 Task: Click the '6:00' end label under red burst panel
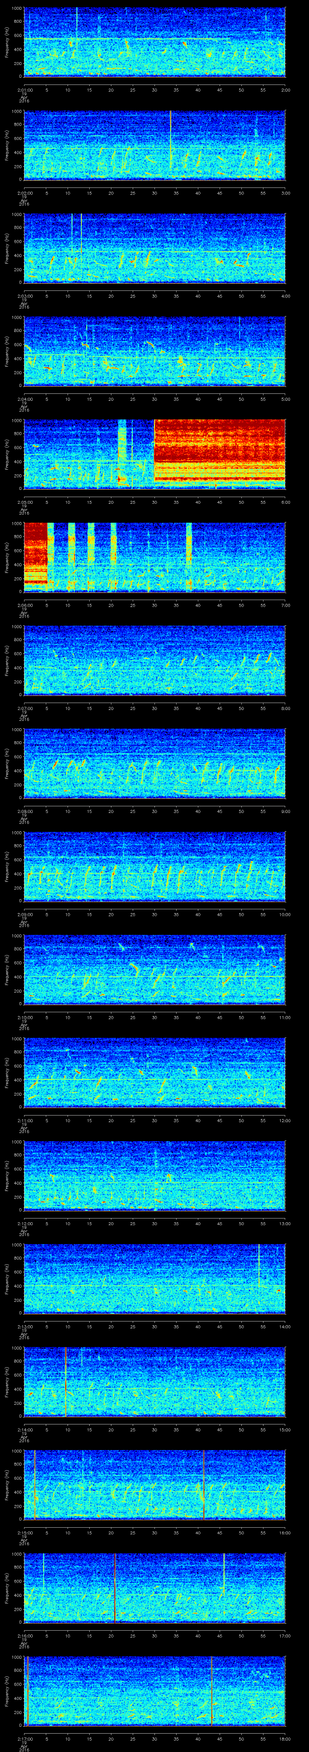pos(285,501)
